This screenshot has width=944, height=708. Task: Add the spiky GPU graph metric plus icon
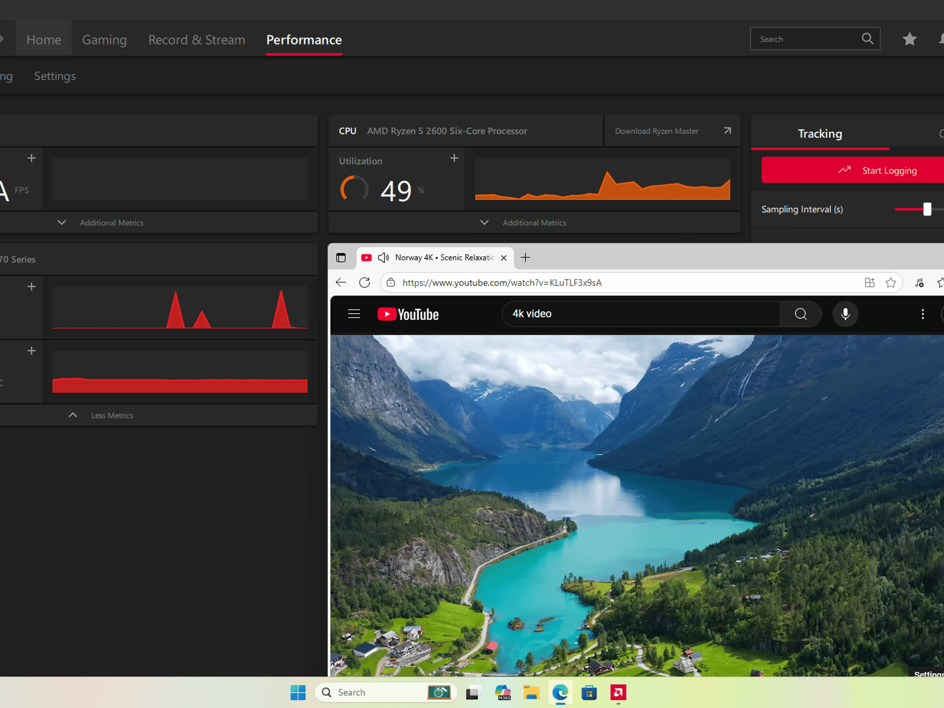[31, 287]
